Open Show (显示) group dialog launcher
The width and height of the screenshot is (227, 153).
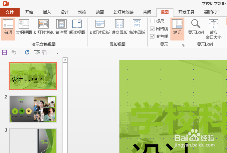183,45
